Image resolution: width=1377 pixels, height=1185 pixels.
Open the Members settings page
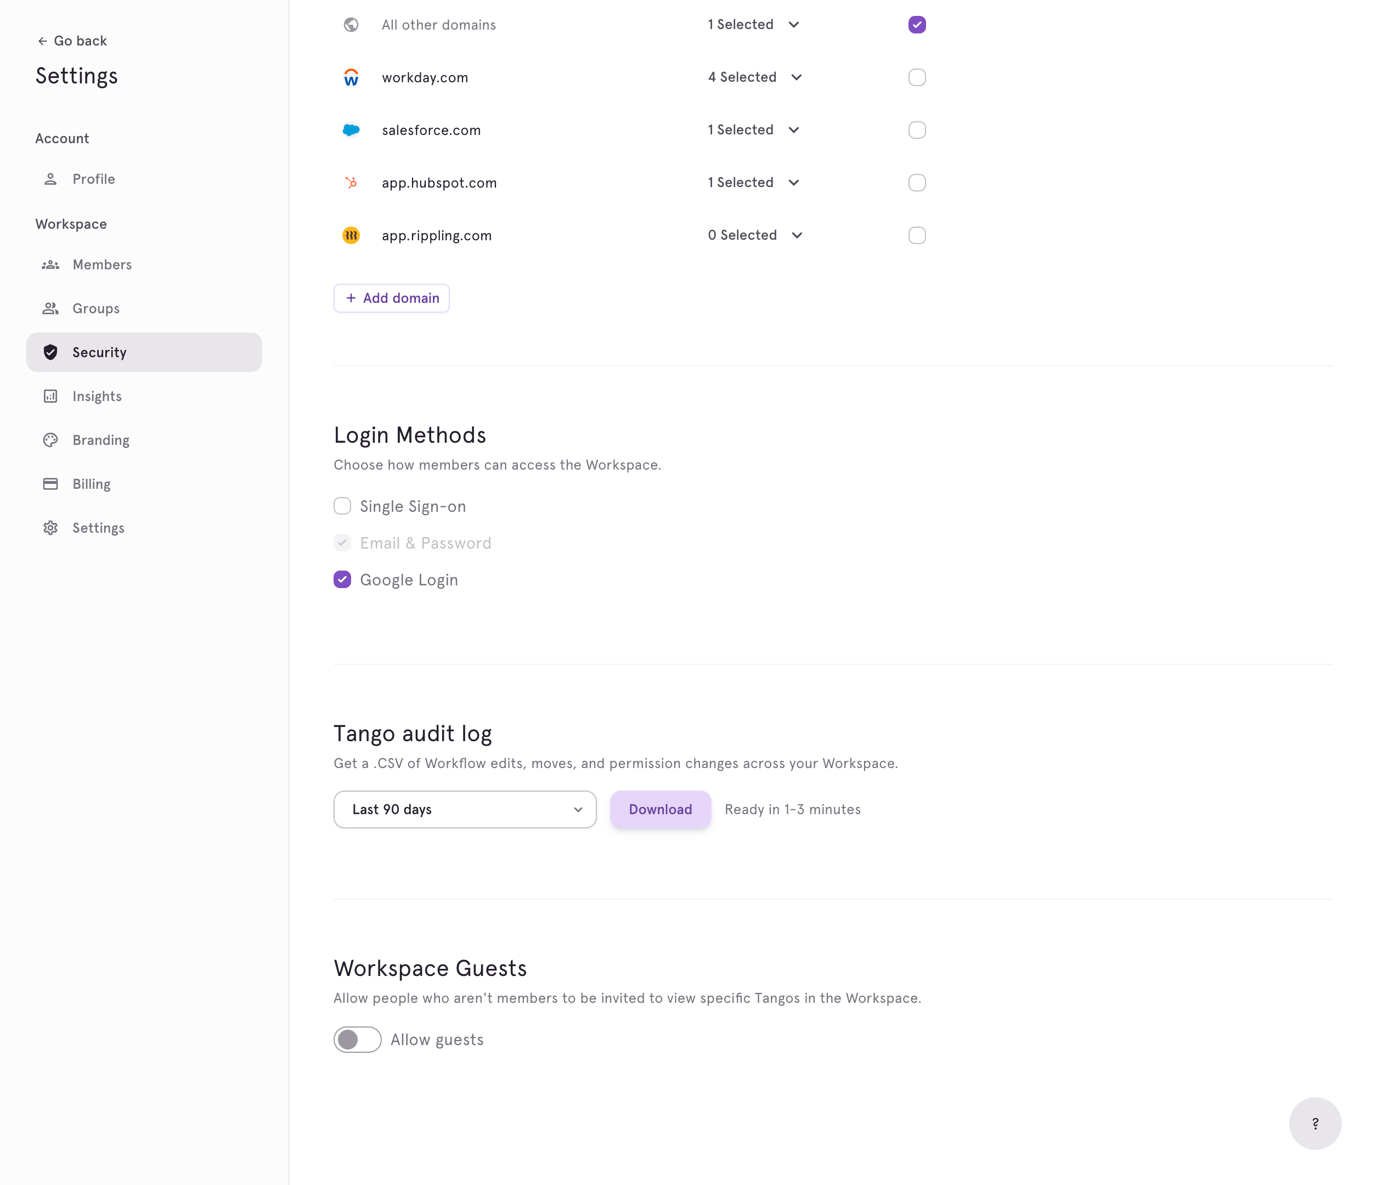[144, 264]
